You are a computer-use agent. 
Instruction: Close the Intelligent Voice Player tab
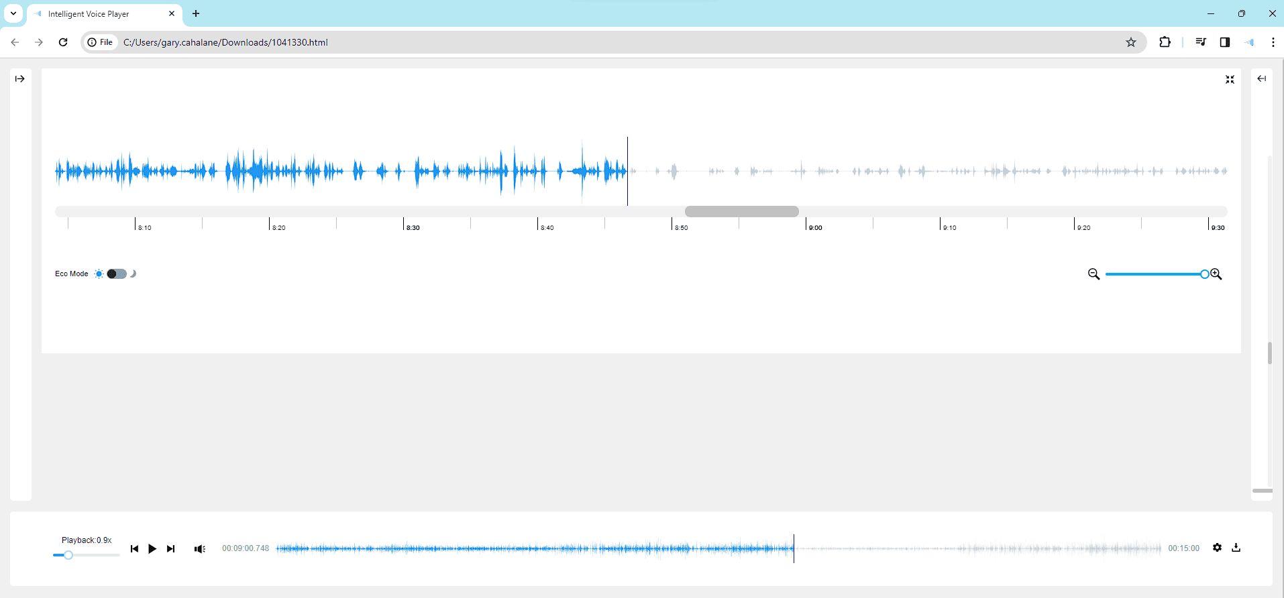coord(172,13)
